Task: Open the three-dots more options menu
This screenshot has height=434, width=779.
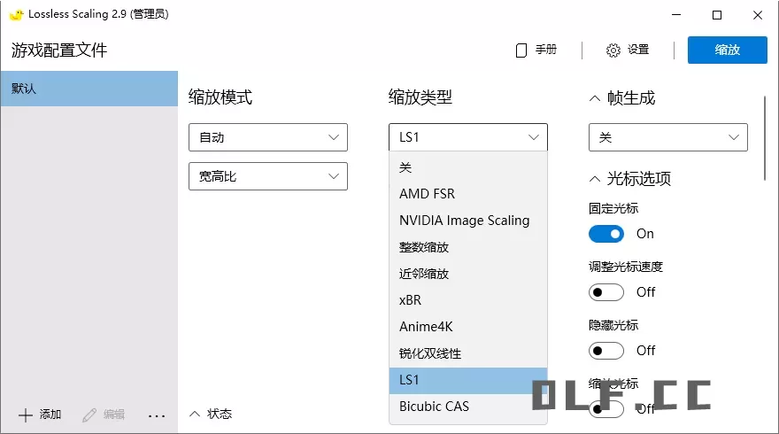Action: [x=157, y=415]
